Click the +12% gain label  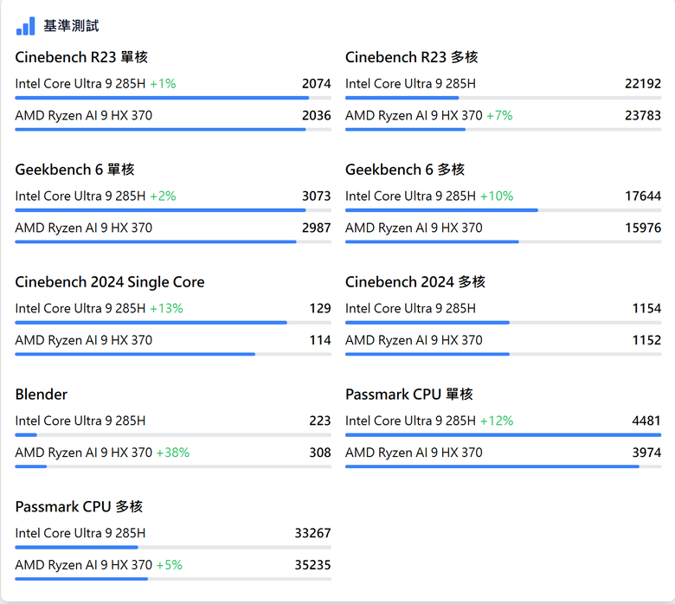(x=497, y=421)
